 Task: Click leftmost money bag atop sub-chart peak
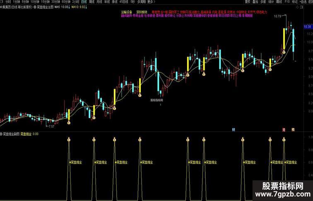pyautogui.click(x=69, y=140)
